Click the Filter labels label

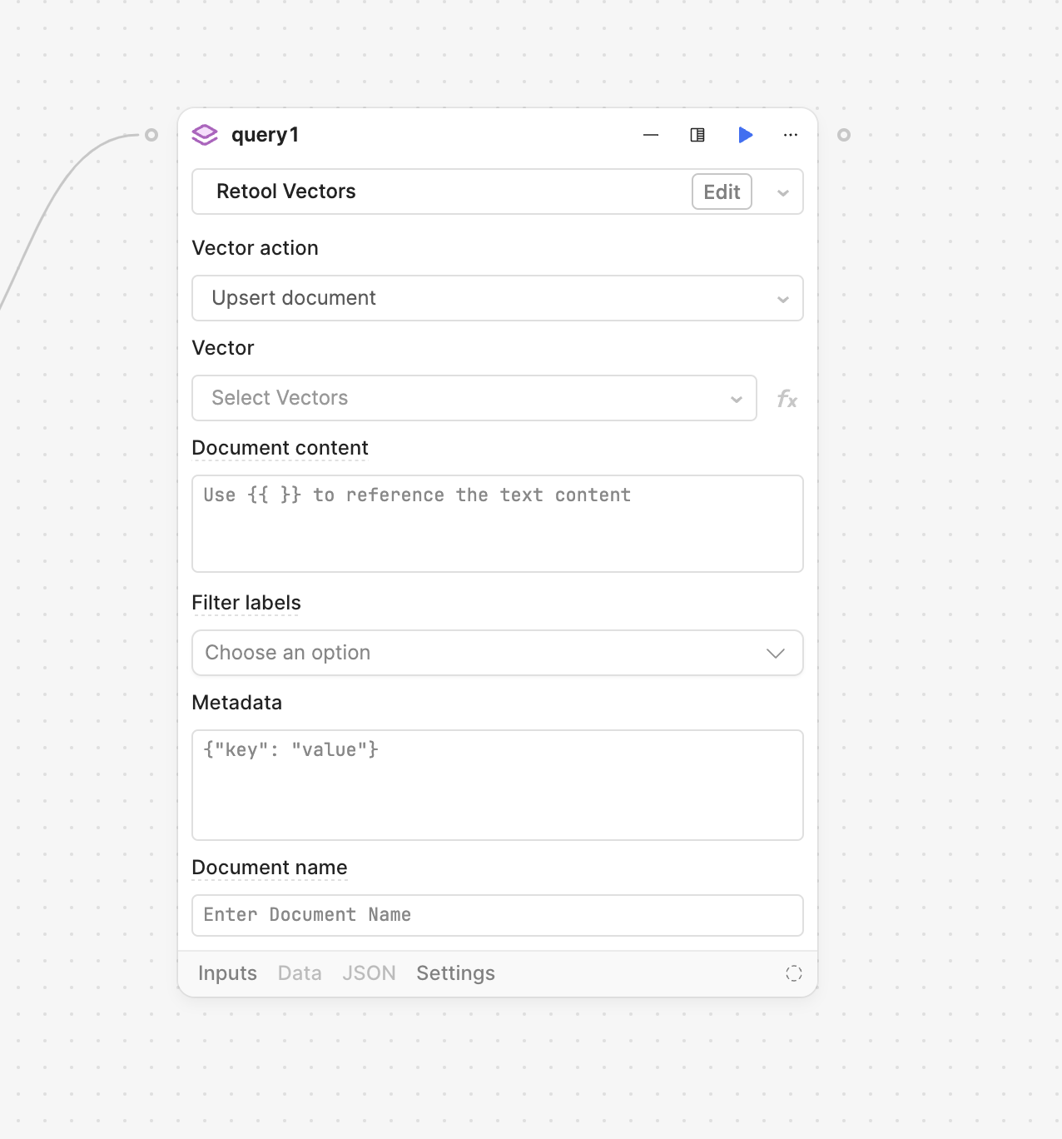coord(246,603)
